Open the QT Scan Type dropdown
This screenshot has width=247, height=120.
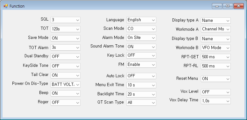pos(141,103)
